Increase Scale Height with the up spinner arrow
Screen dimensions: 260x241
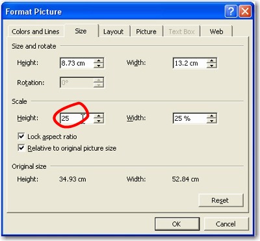click(x=99, y=116)
